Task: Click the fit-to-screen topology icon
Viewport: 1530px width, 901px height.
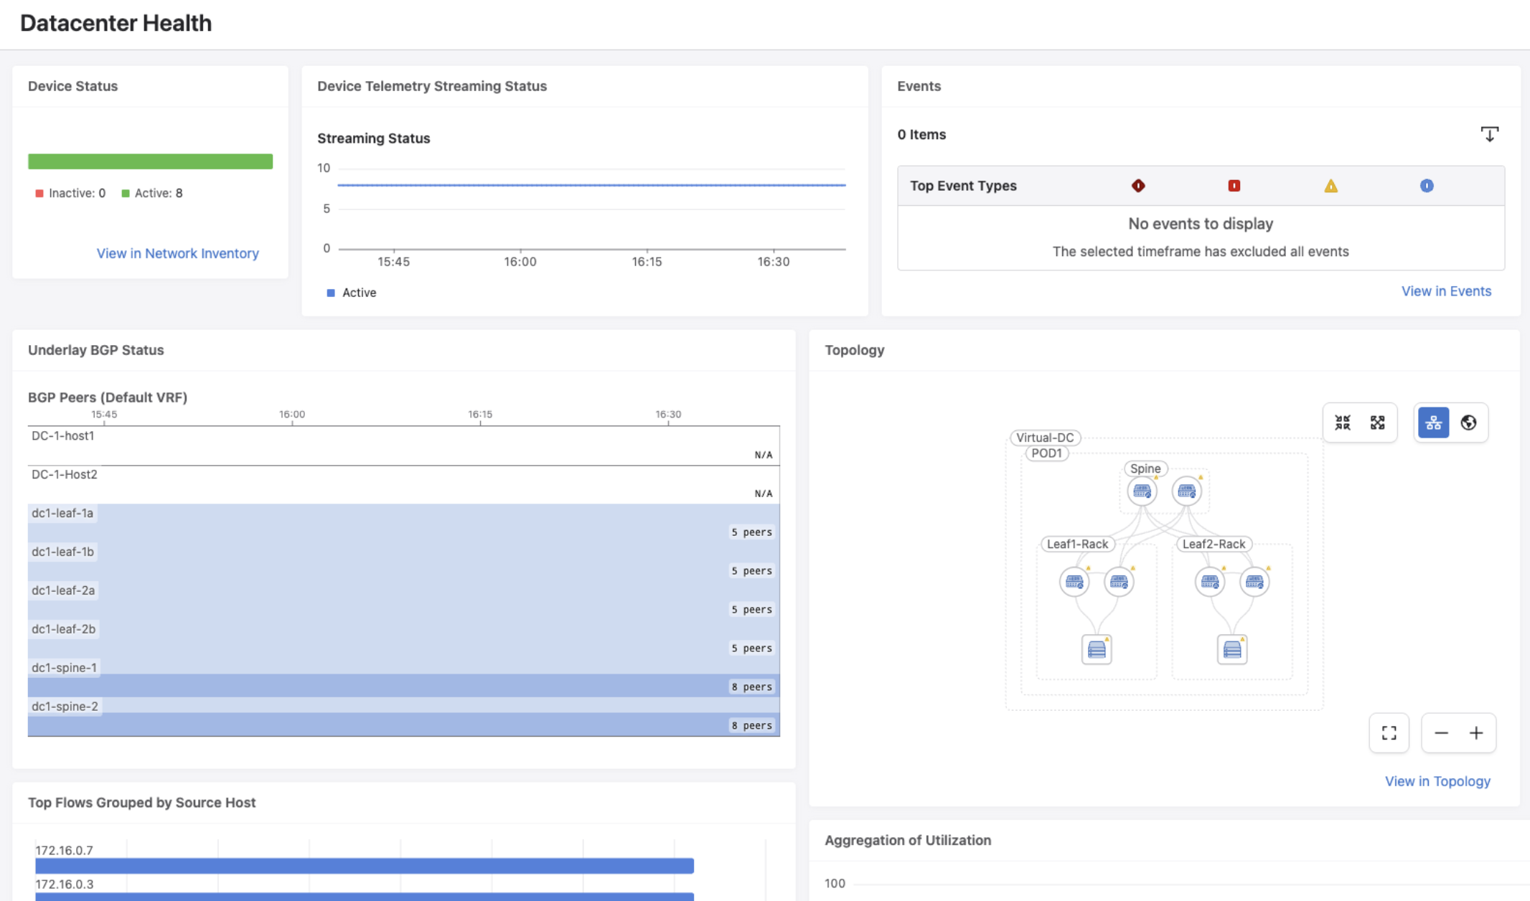Action: (1389, 732)
